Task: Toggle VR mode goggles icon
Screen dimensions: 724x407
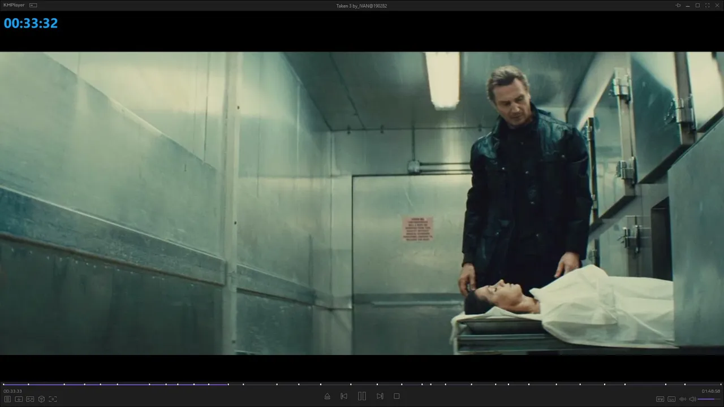Action: click(30, 399)
